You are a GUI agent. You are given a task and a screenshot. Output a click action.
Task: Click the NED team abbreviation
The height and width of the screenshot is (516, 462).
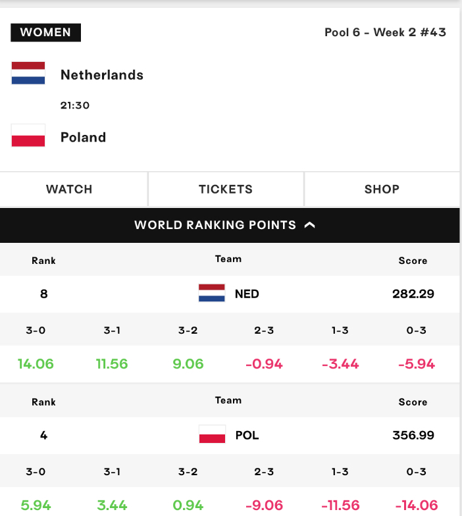247,294
